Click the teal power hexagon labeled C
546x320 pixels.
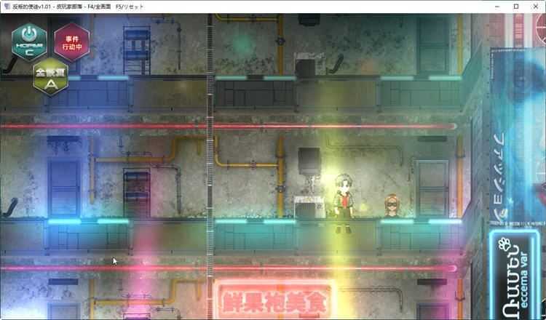29,41
